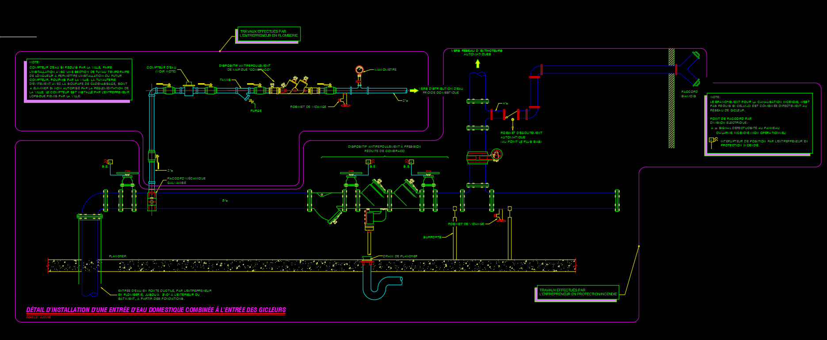The height and width of the screenshot is (340, 827).
Task: Select the water meter note box at left
Action: [x=79, y=80]
